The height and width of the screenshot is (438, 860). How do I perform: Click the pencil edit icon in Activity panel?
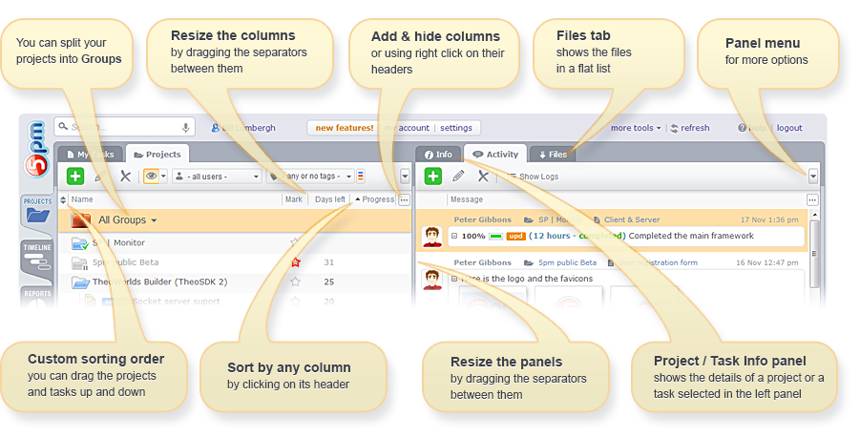458,177
